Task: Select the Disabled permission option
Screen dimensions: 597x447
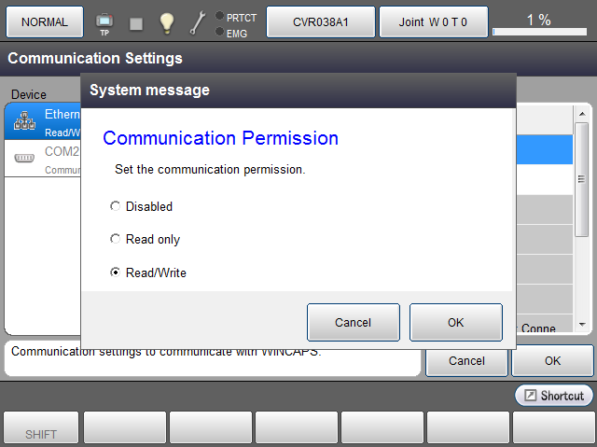Action: [116, 206]
